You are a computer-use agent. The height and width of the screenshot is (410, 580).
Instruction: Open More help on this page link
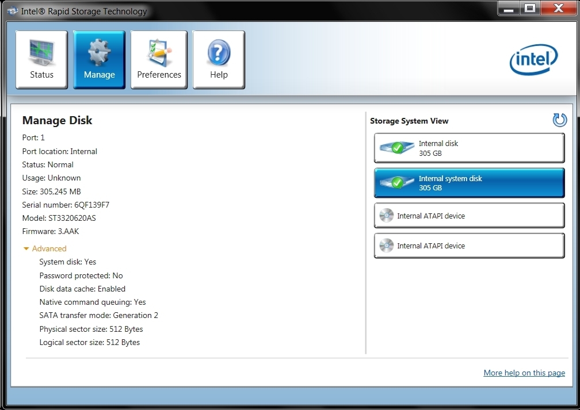click(524, 373)
